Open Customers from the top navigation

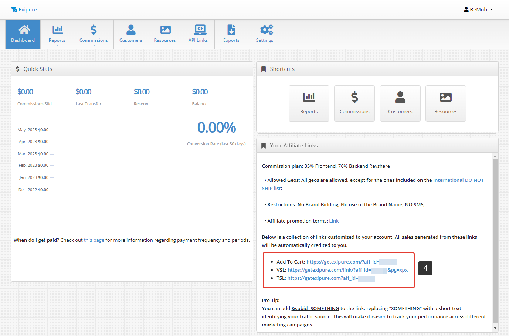click(x=131, y=34)
